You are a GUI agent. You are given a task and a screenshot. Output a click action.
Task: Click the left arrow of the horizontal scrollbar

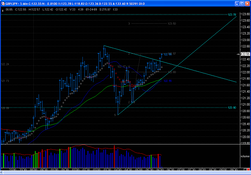click(x=2, y=173)
